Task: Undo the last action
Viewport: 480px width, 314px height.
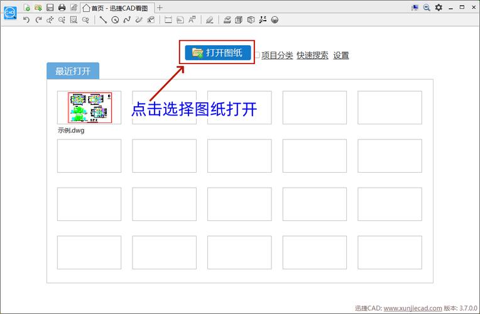Action: point(26,20)
